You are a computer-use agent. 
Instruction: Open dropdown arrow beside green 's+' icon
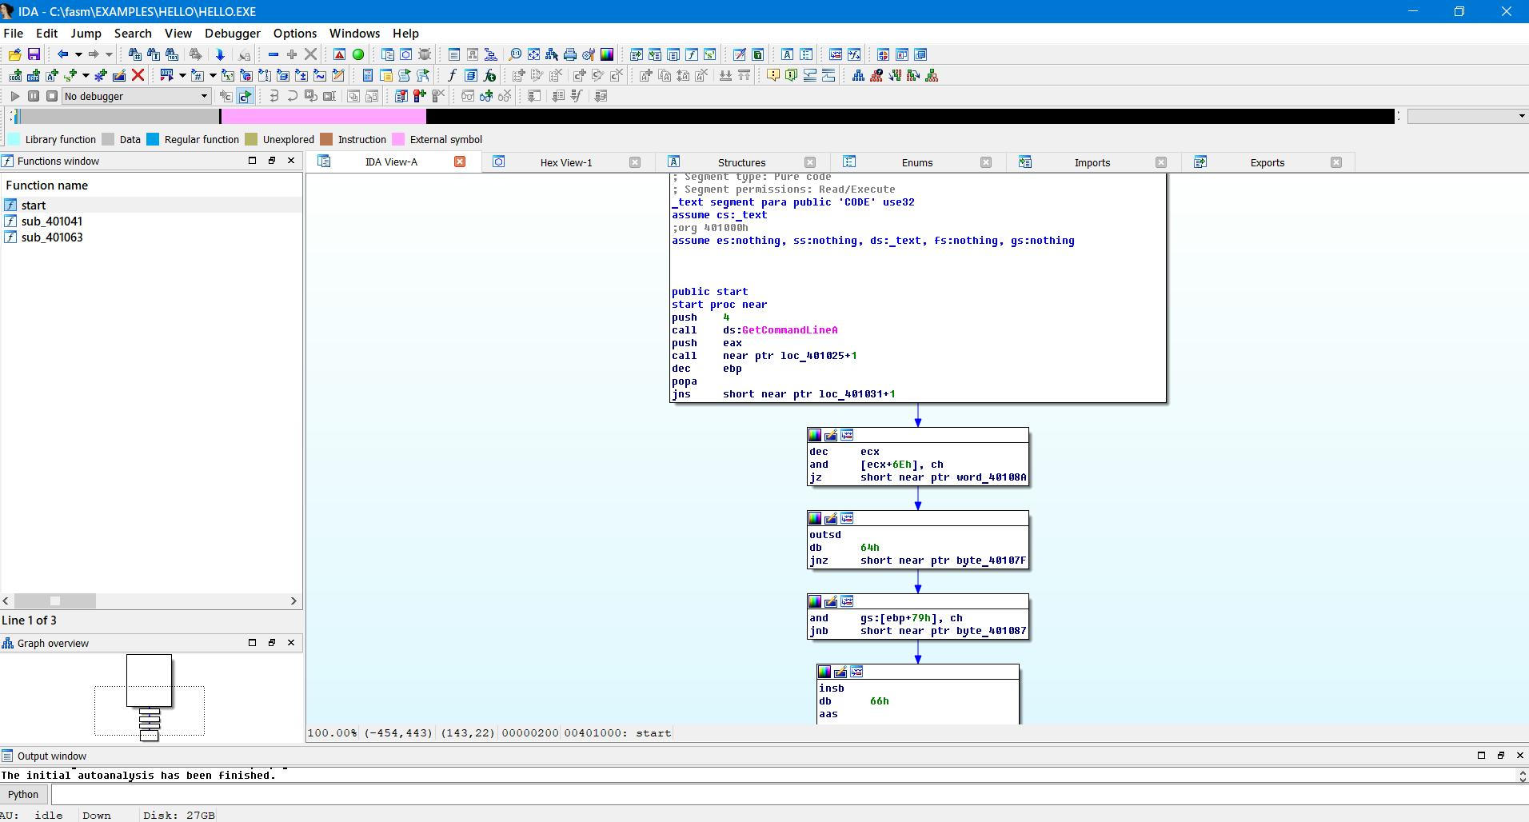[x=85, y=75]
